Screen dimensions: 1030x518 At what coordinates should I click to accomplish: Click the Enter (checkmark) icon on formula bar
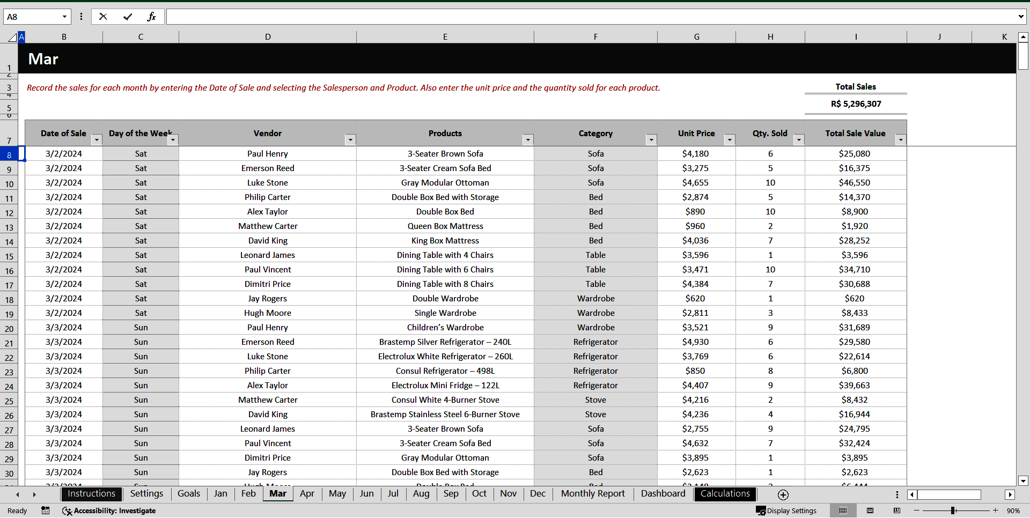(128, 17)
